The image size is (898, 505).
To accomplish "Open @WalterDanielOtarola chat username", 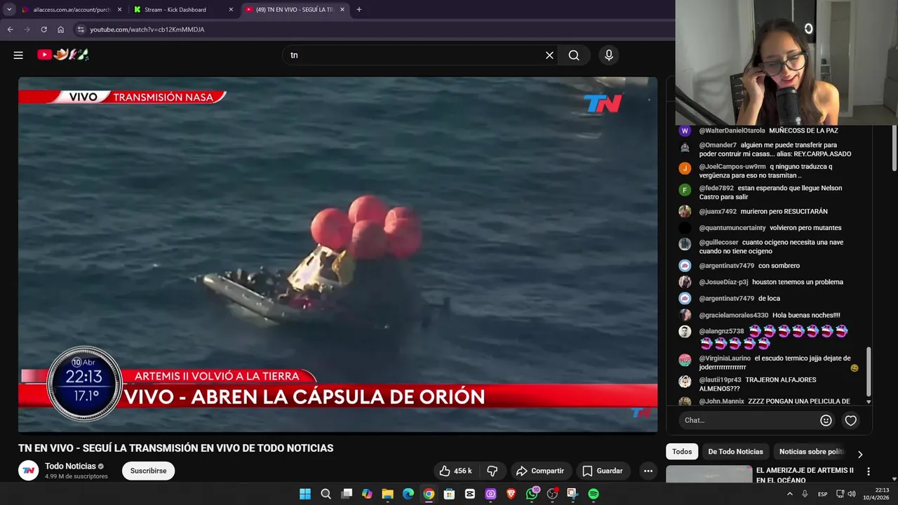I will (x=732, y=130).
